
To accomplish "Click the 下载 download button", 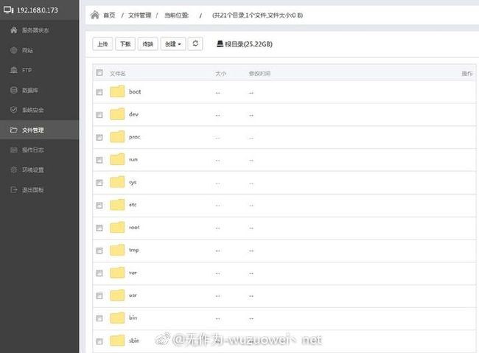I will pos(125,44).
